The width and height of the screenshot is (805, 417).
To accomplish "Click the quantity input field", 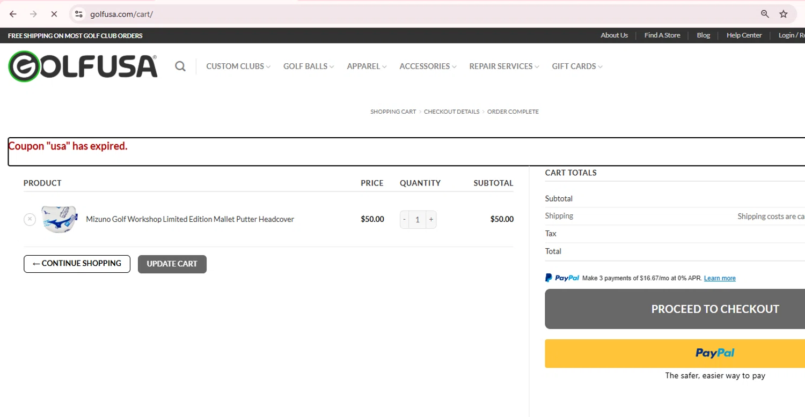I will pyautogui.click(x=418, y=220).
